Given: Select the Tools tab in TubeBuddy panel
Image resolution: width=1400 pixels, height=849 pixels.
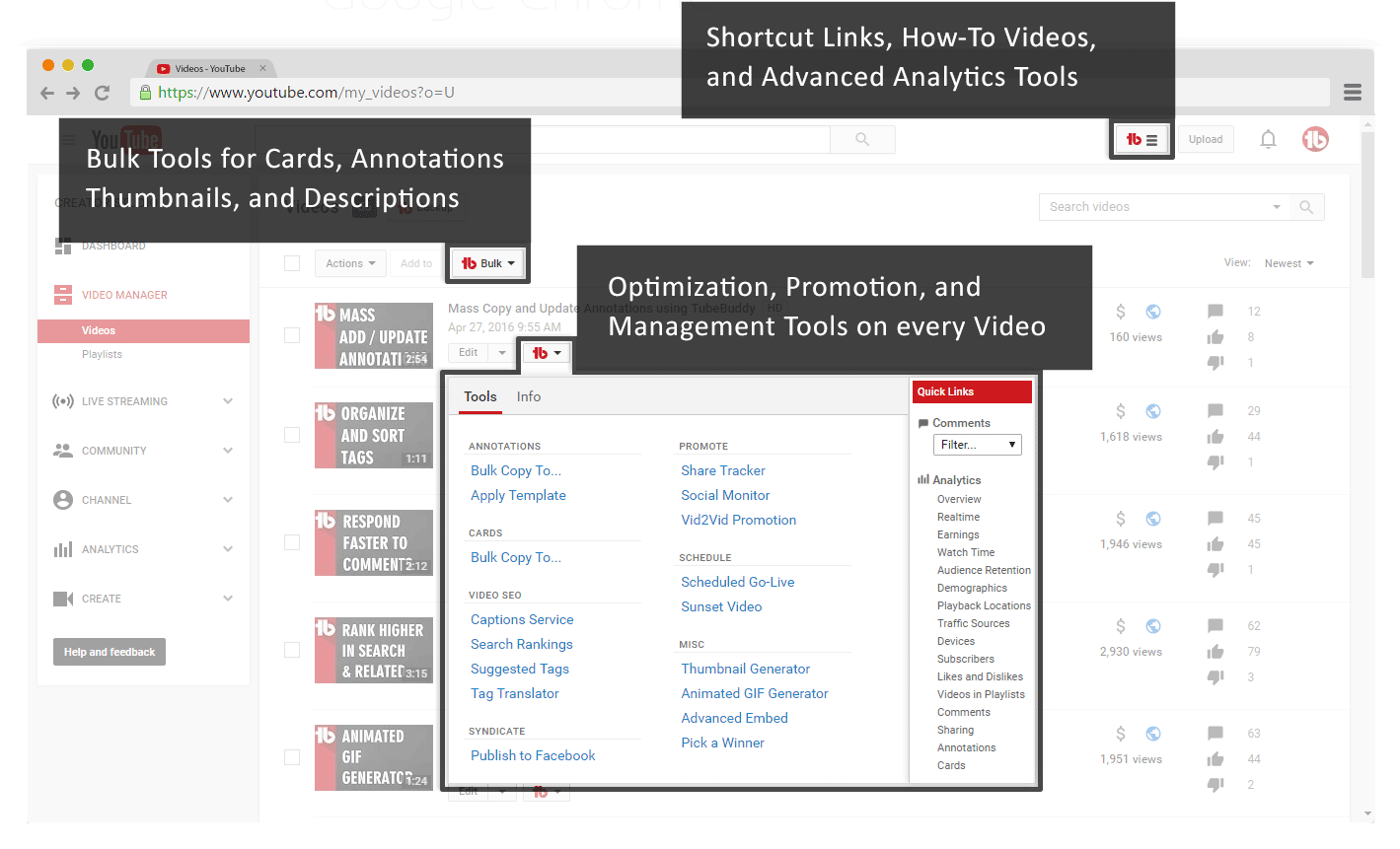Looking at the screenshot, I should click(x=479, y=396).
